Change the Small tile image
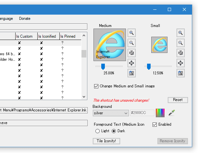The width and height of the screenshot is (198, 153). (180, 73)
